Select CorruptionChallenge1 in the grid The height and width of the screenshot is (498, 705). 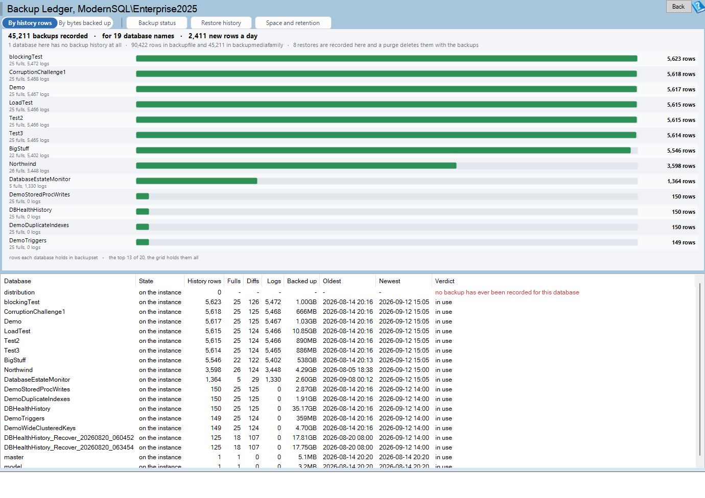coord(347,312)
